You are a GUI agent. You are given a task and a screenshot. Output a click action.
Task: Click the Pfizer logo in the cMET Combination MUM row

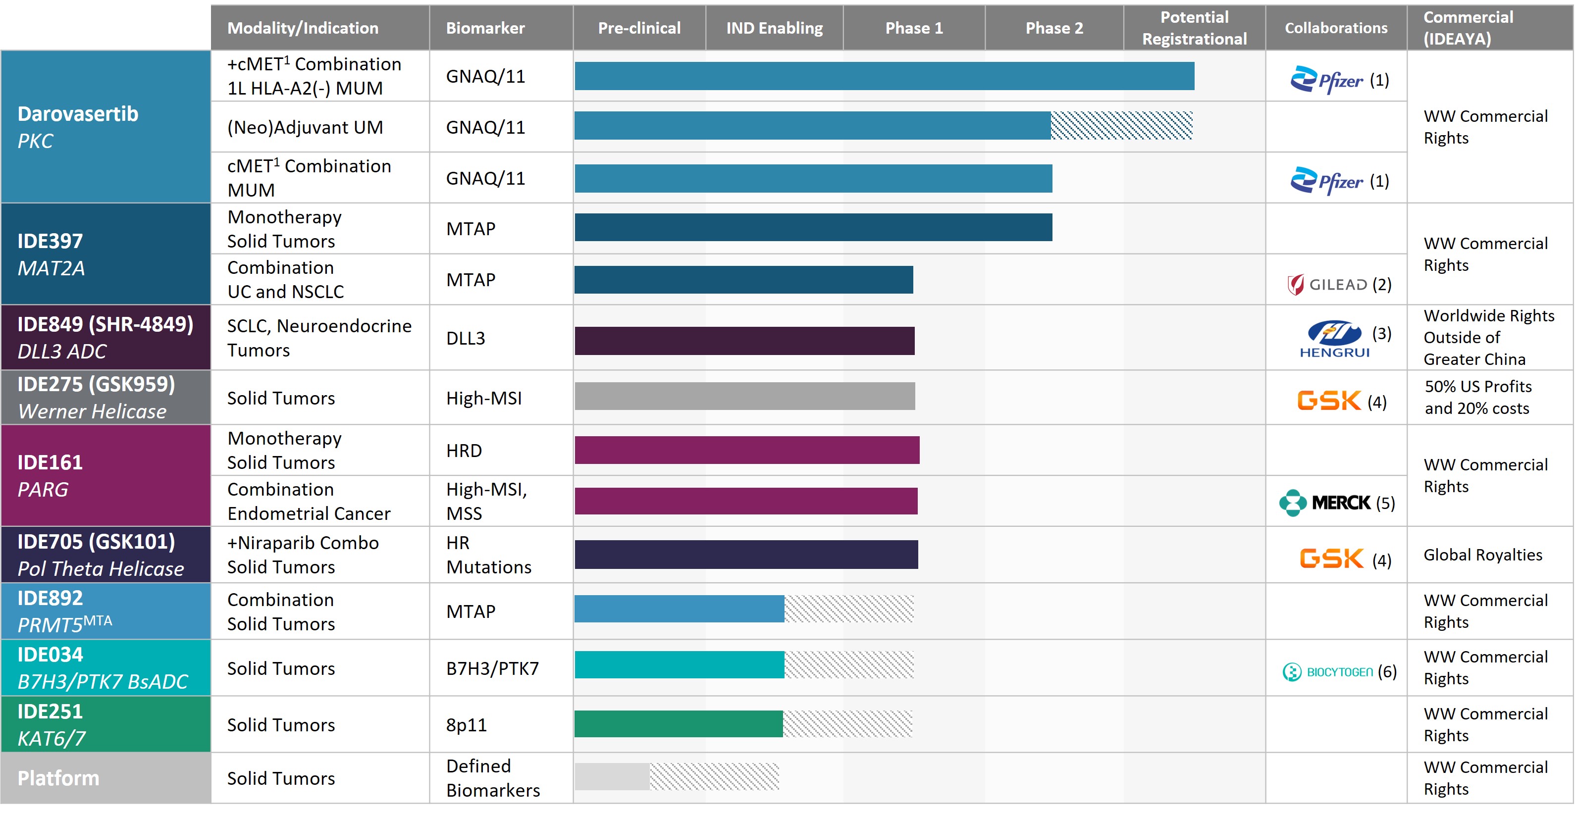click(x=1326, y=181)
